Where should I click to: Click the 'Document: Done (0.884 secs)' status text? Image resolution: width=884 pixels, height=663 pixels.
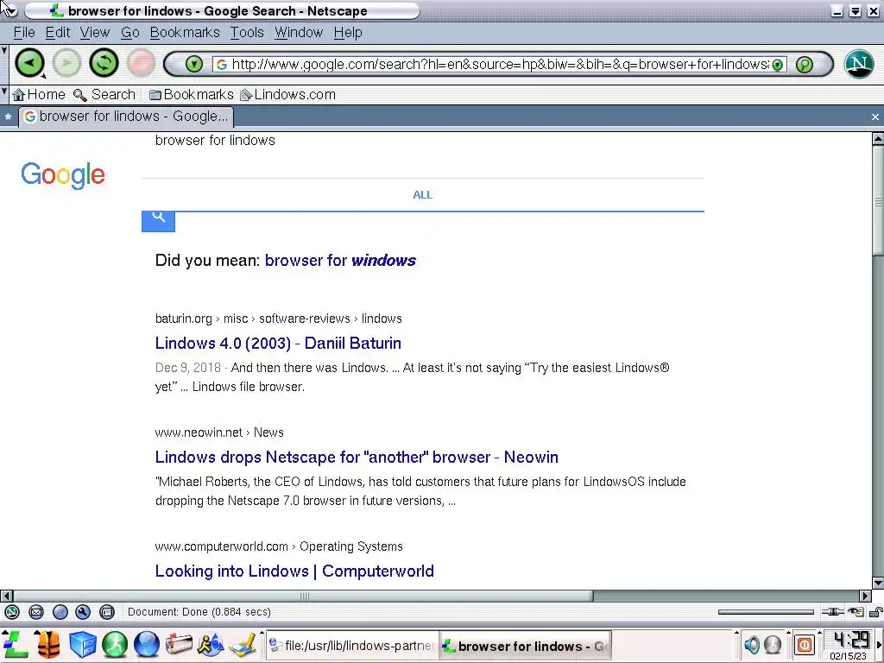(199, 612)
